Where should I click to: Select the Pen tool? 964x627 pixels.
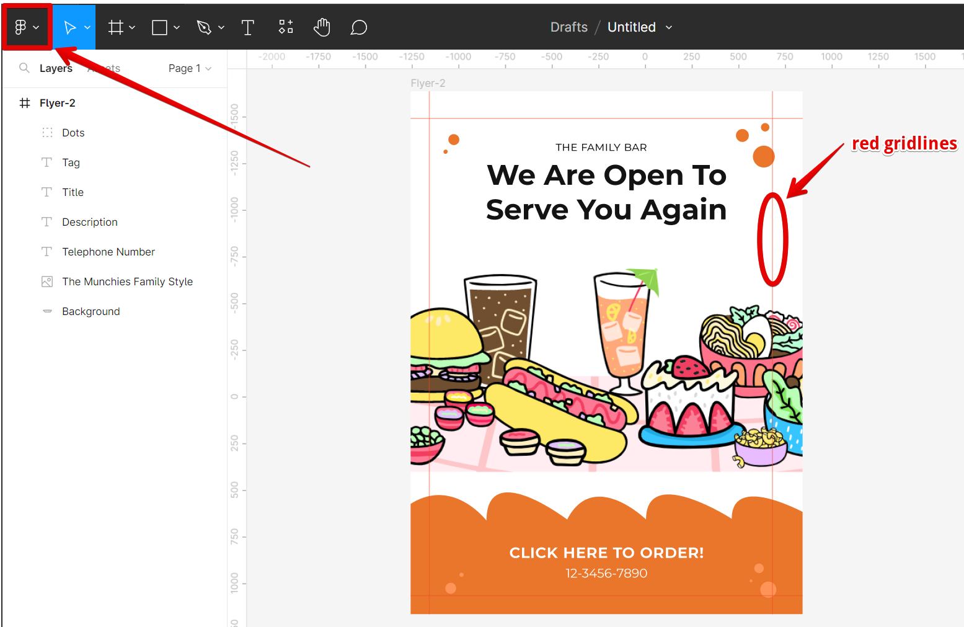(x=204, y=27)
